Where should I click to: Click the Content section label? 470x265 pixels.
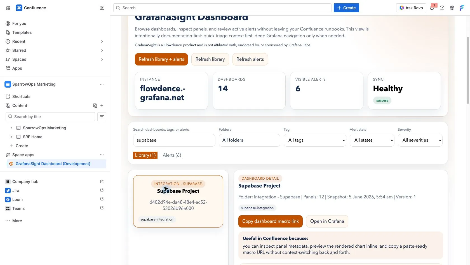(x=20, y=105)
